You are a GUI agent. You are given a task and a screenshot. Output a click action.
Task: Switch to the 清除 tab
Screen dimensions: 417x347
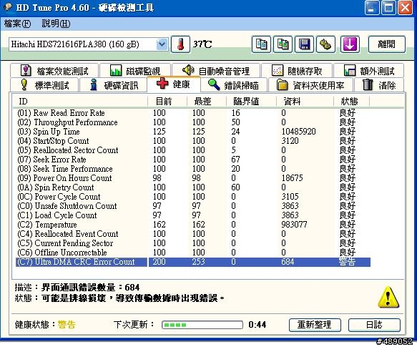click(x=378, y=85)
